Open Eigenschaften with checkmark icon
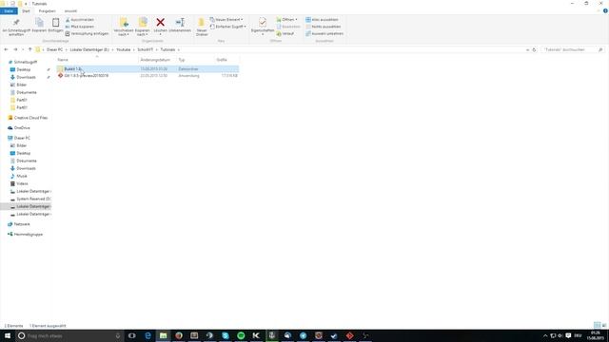This screenshot has width=609, height=342. click(263, 27)
